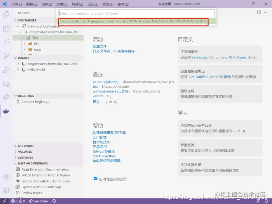Click the history clock icon in status bar
272x204 pixels.
tap(54, 201)
